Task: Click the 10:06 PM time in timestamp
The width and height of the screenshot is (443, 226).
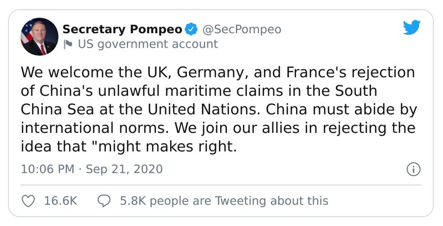Action: pos(47,169)
